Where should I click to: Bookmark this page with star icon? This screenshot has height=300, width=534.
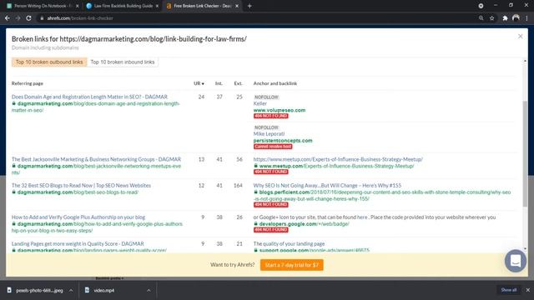click(491, 18)
